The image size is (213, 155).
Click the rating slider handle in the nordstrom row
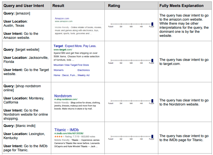[152, 101]
